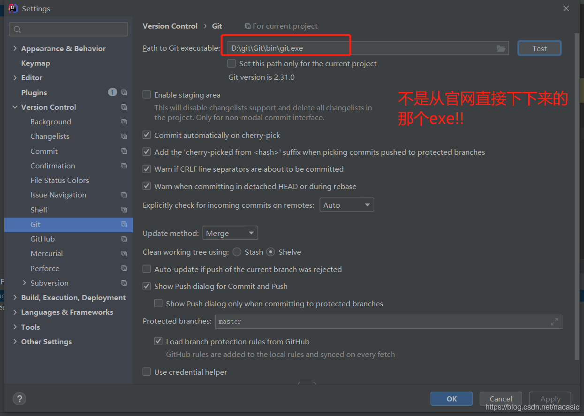
Task: Enable 'Use credential helper'
Action: coord(147,372)
